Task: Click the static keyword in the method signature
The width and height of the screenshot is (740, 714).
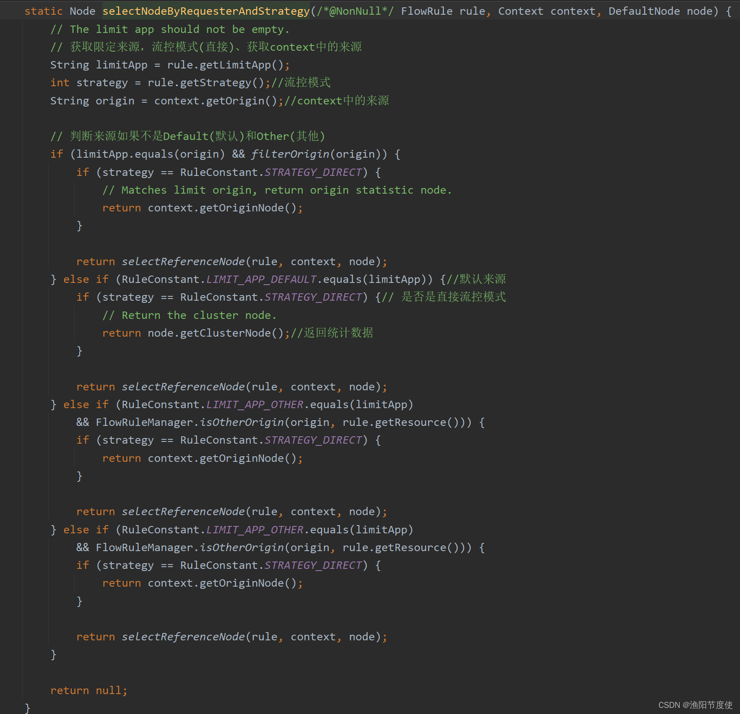Action: pos(43,11)
